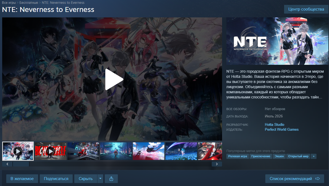Select pink sky flying screenshot thumbnail
This screenshot has width=329, height=186.
[149, 151]
